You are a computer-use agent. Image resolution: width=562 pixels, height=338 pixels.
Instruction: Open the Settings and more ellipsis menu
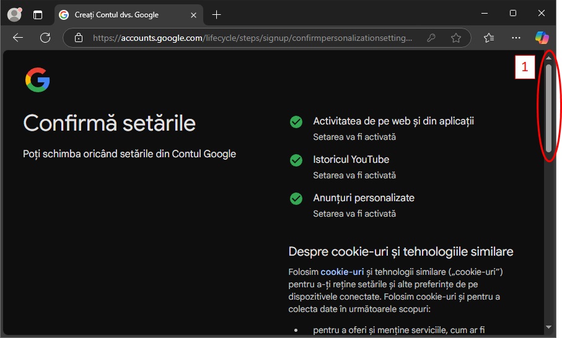516,38
